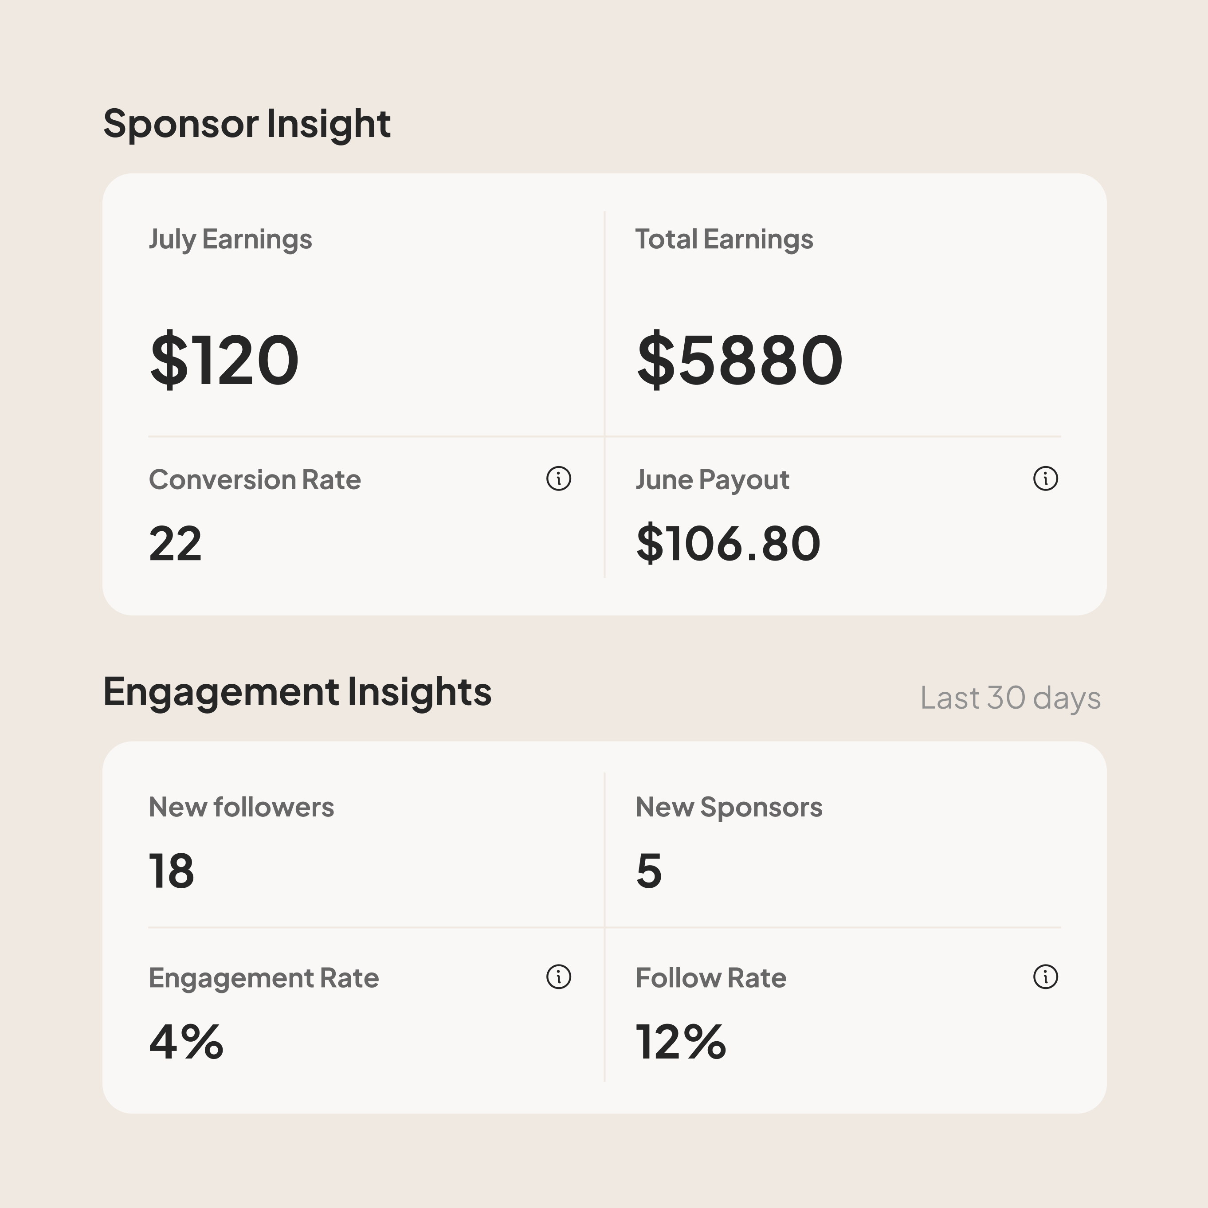Open the June Payout info icon
The image size is (1208, 1208).
pos(1045,478)
